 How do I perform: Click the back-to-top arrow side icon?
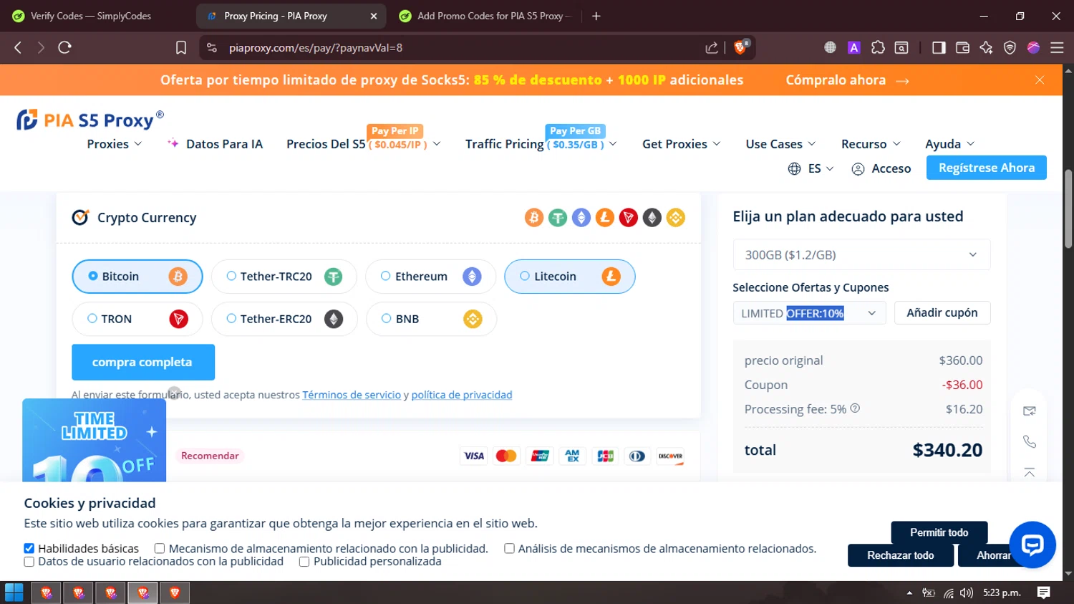point(1030,472)
